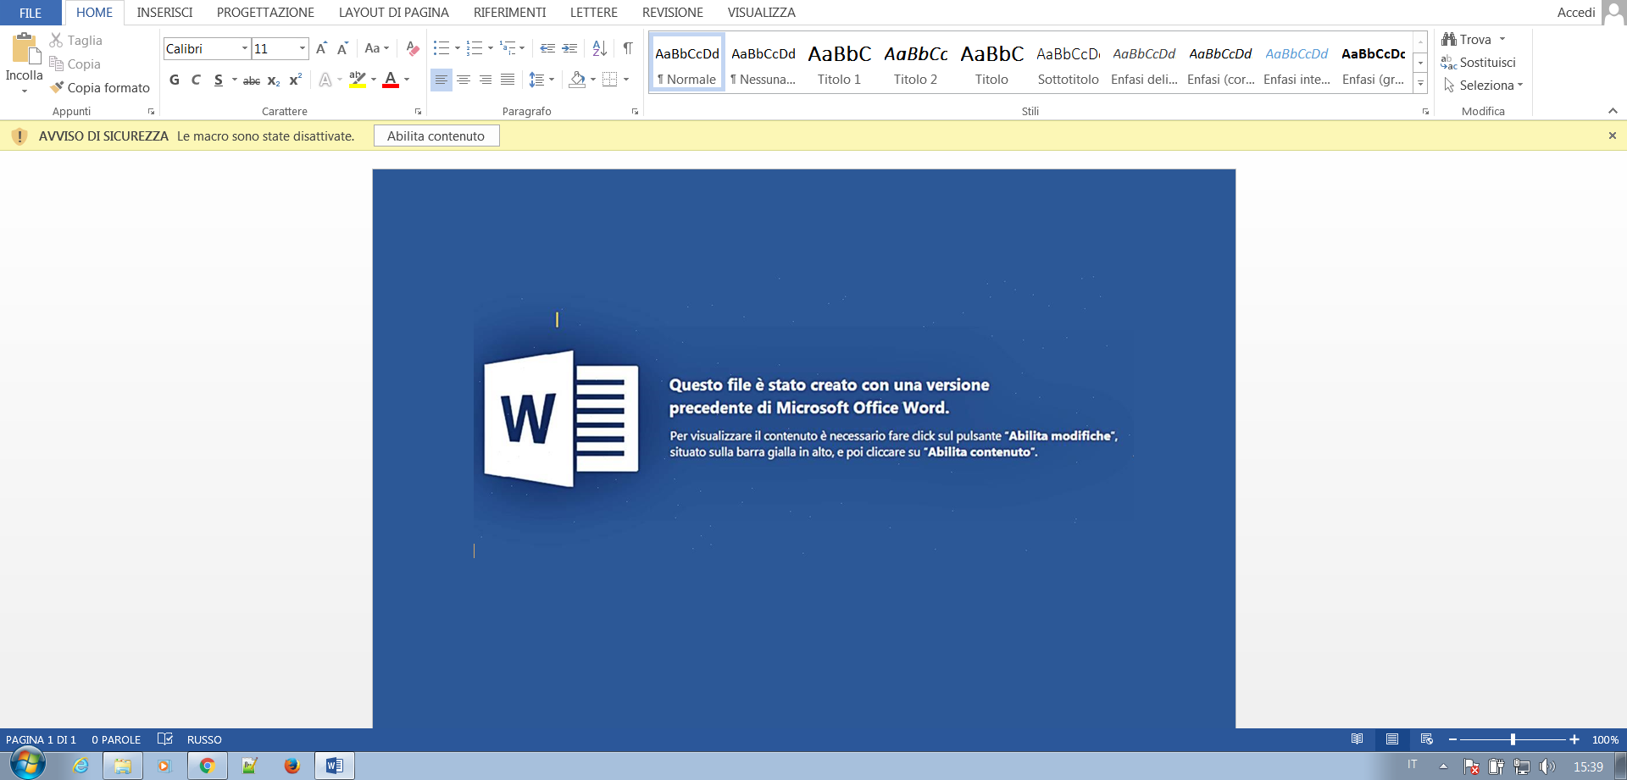Click the increase indent icon
The height and width of the screenshot is (780, 1627).
[x=569, y=48]
